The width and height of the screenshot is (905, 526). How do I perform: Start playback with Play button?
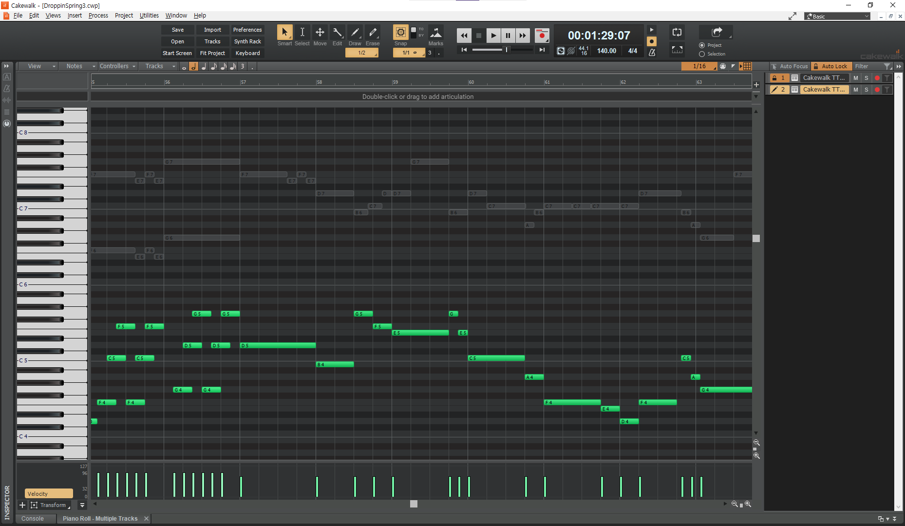(493, 35)
